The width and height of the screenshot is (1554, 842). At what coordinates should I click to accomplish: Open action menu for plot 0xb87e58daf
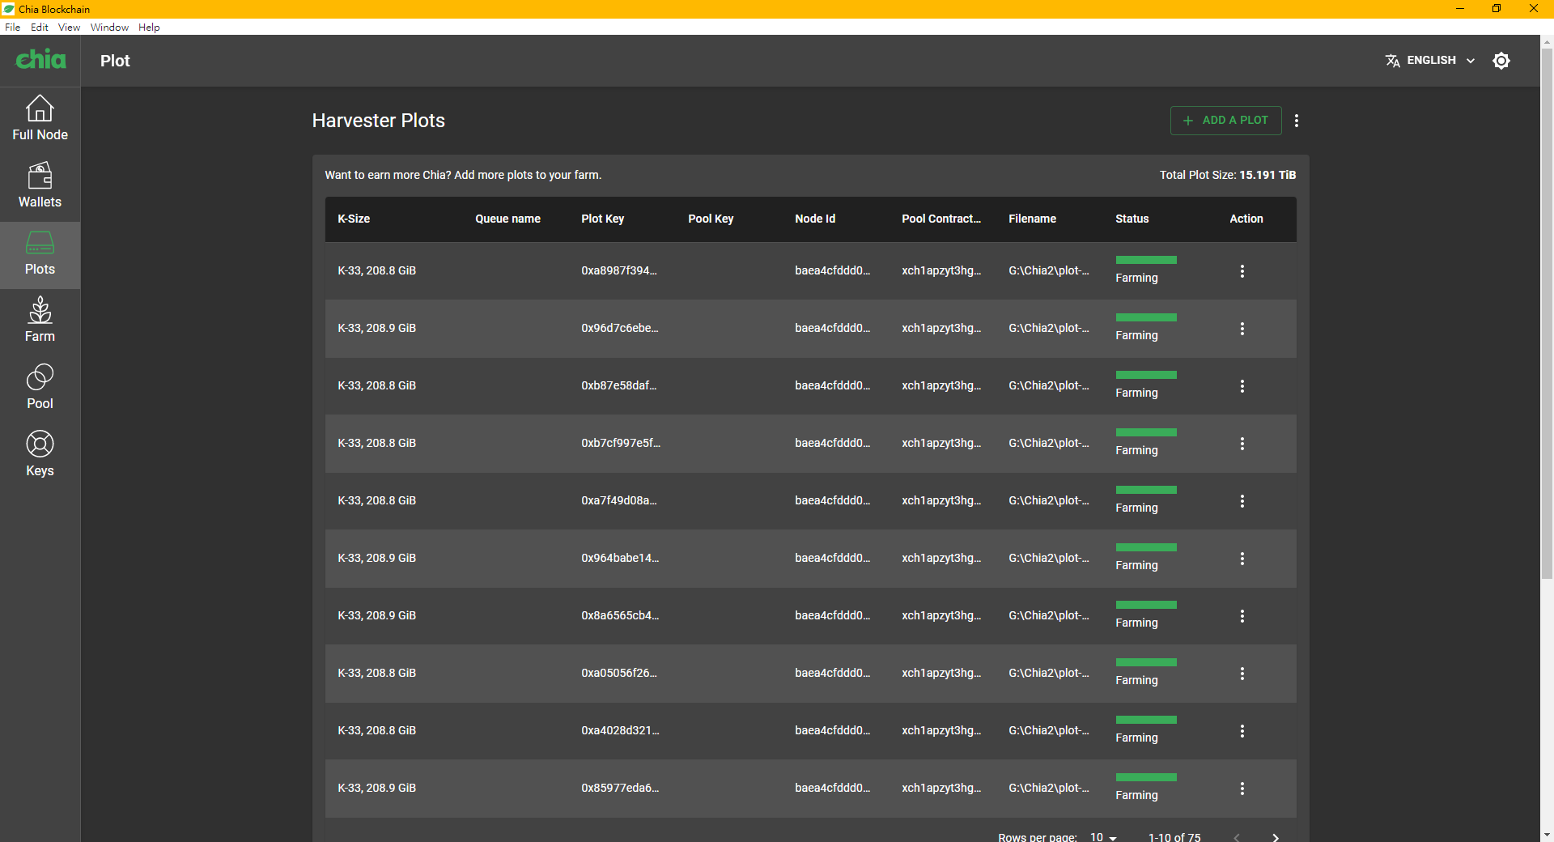click(x=1242, y=386)
